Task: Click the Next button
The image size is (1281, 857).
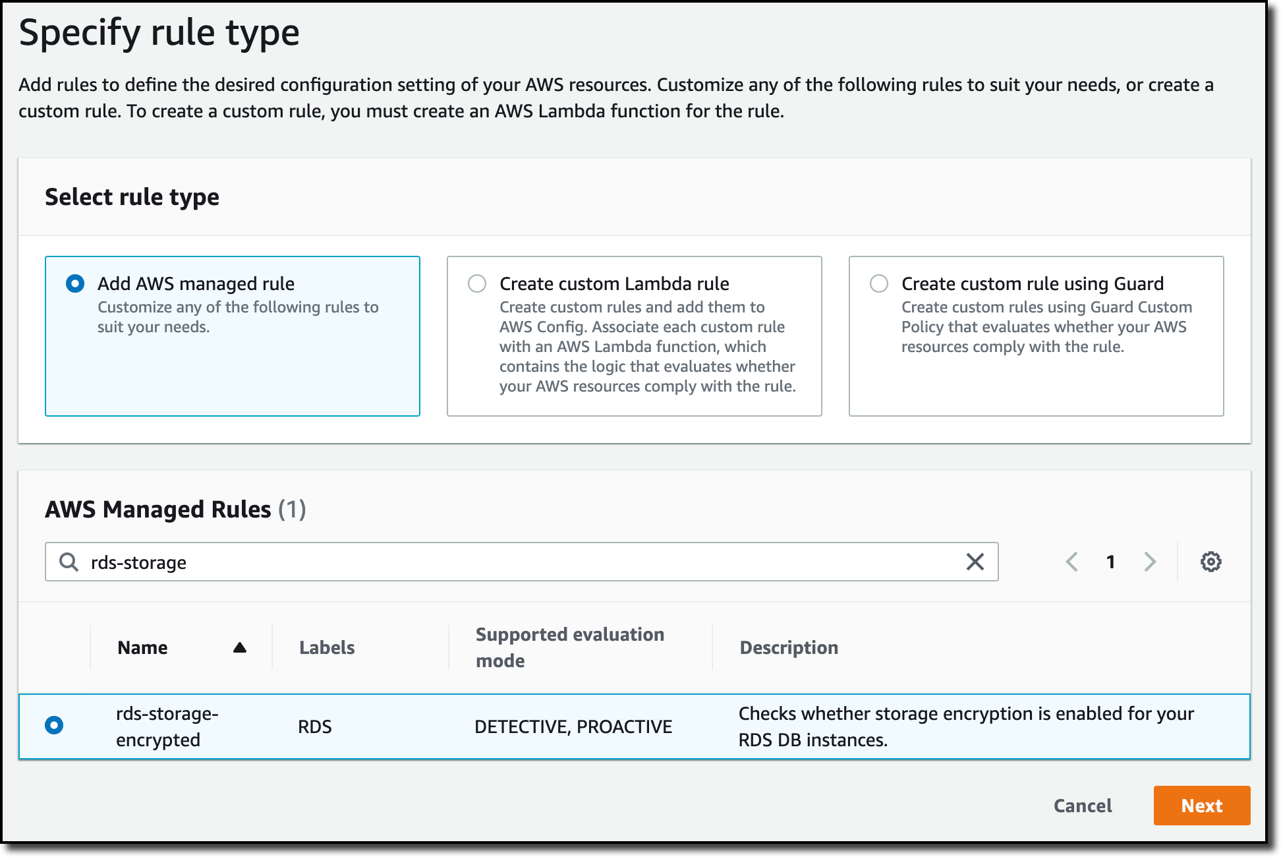Action: tap(1201, 806)
